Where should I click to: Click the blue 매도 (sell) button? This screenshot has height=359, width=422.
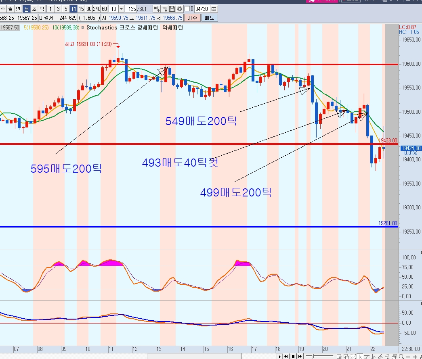(209, 18)
